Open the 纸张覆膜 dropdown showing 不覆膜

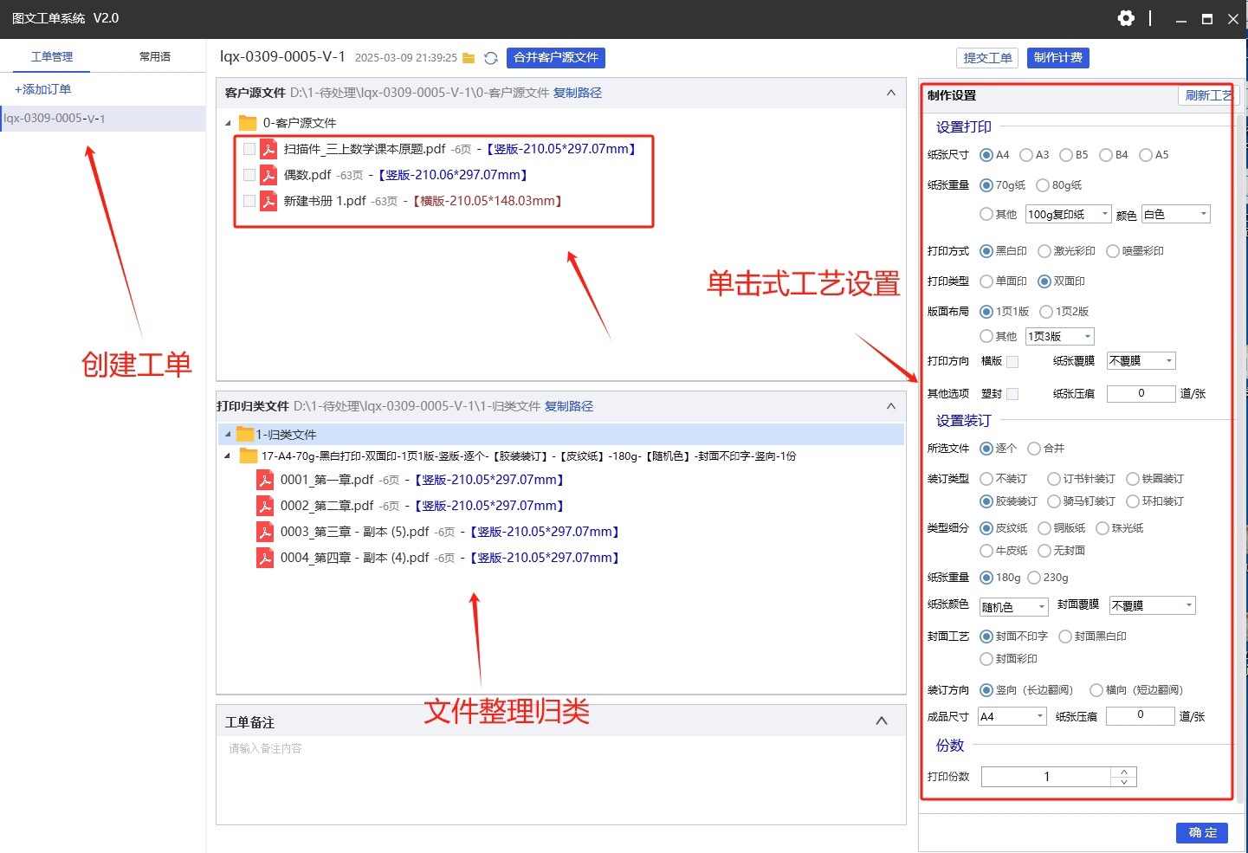(1141, 361)
